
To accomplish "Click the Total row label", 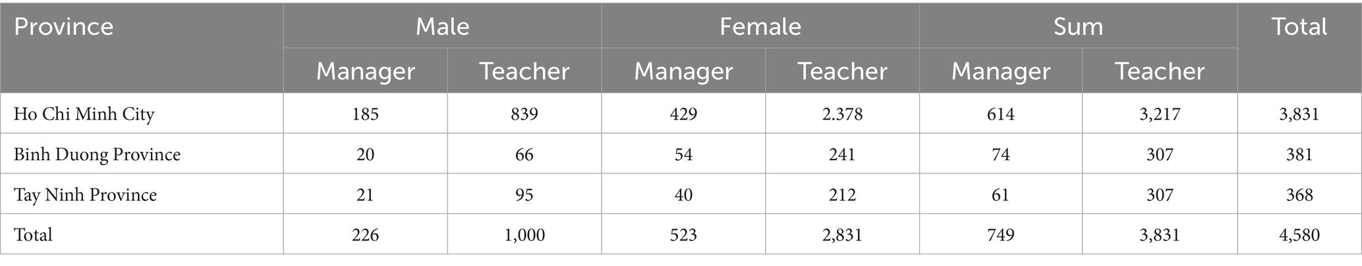I will click(x=33, y=235).
